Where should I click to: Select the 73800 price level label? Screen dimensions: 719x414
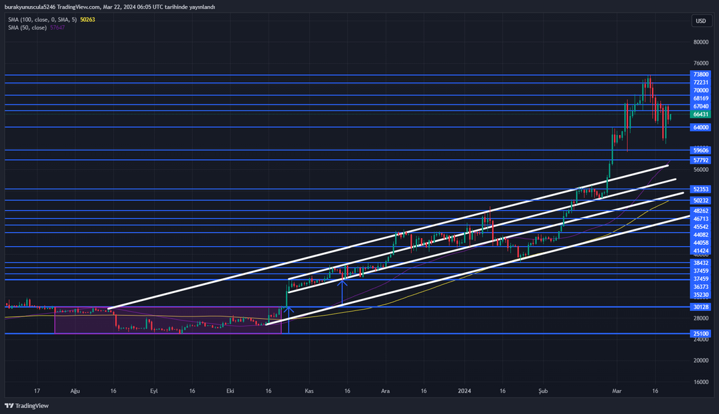point(701,74)
